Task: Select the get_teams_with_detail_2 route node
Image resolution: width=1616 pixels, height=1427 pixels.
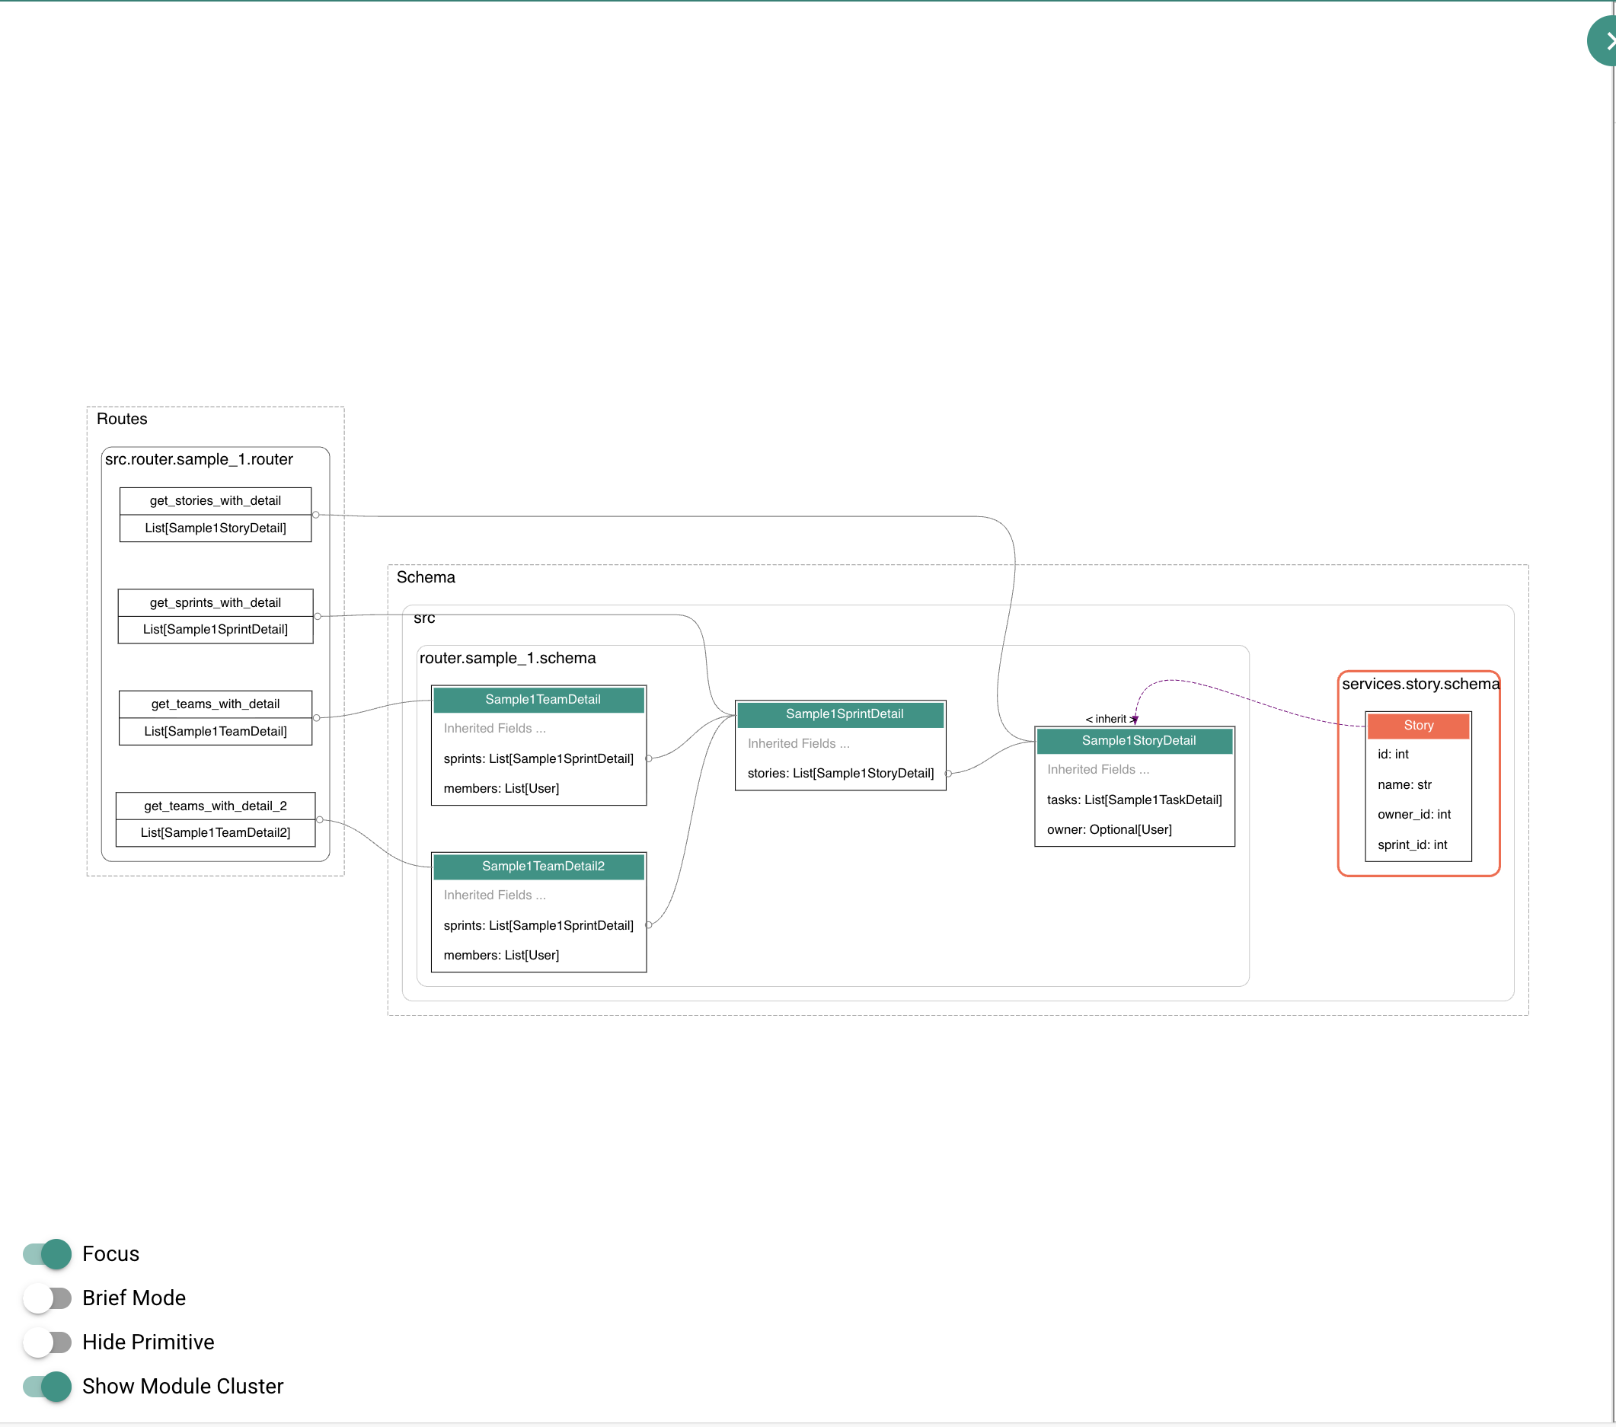Action: pos(215,806)
